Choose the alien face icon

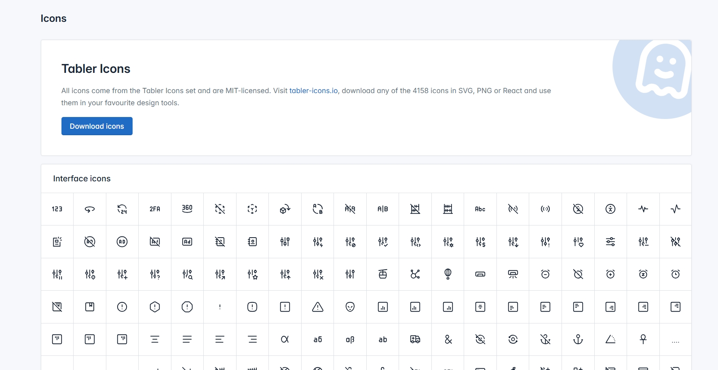tap(350, 307)
